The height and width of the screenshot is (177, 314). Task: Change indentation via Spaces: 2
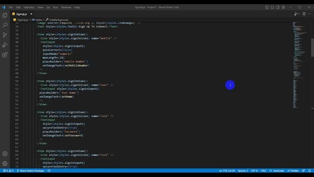(243, 171)
